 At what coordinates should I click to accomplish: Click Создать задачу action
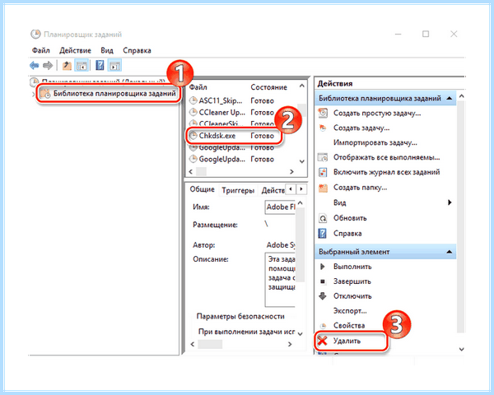(x=361, y=128)
